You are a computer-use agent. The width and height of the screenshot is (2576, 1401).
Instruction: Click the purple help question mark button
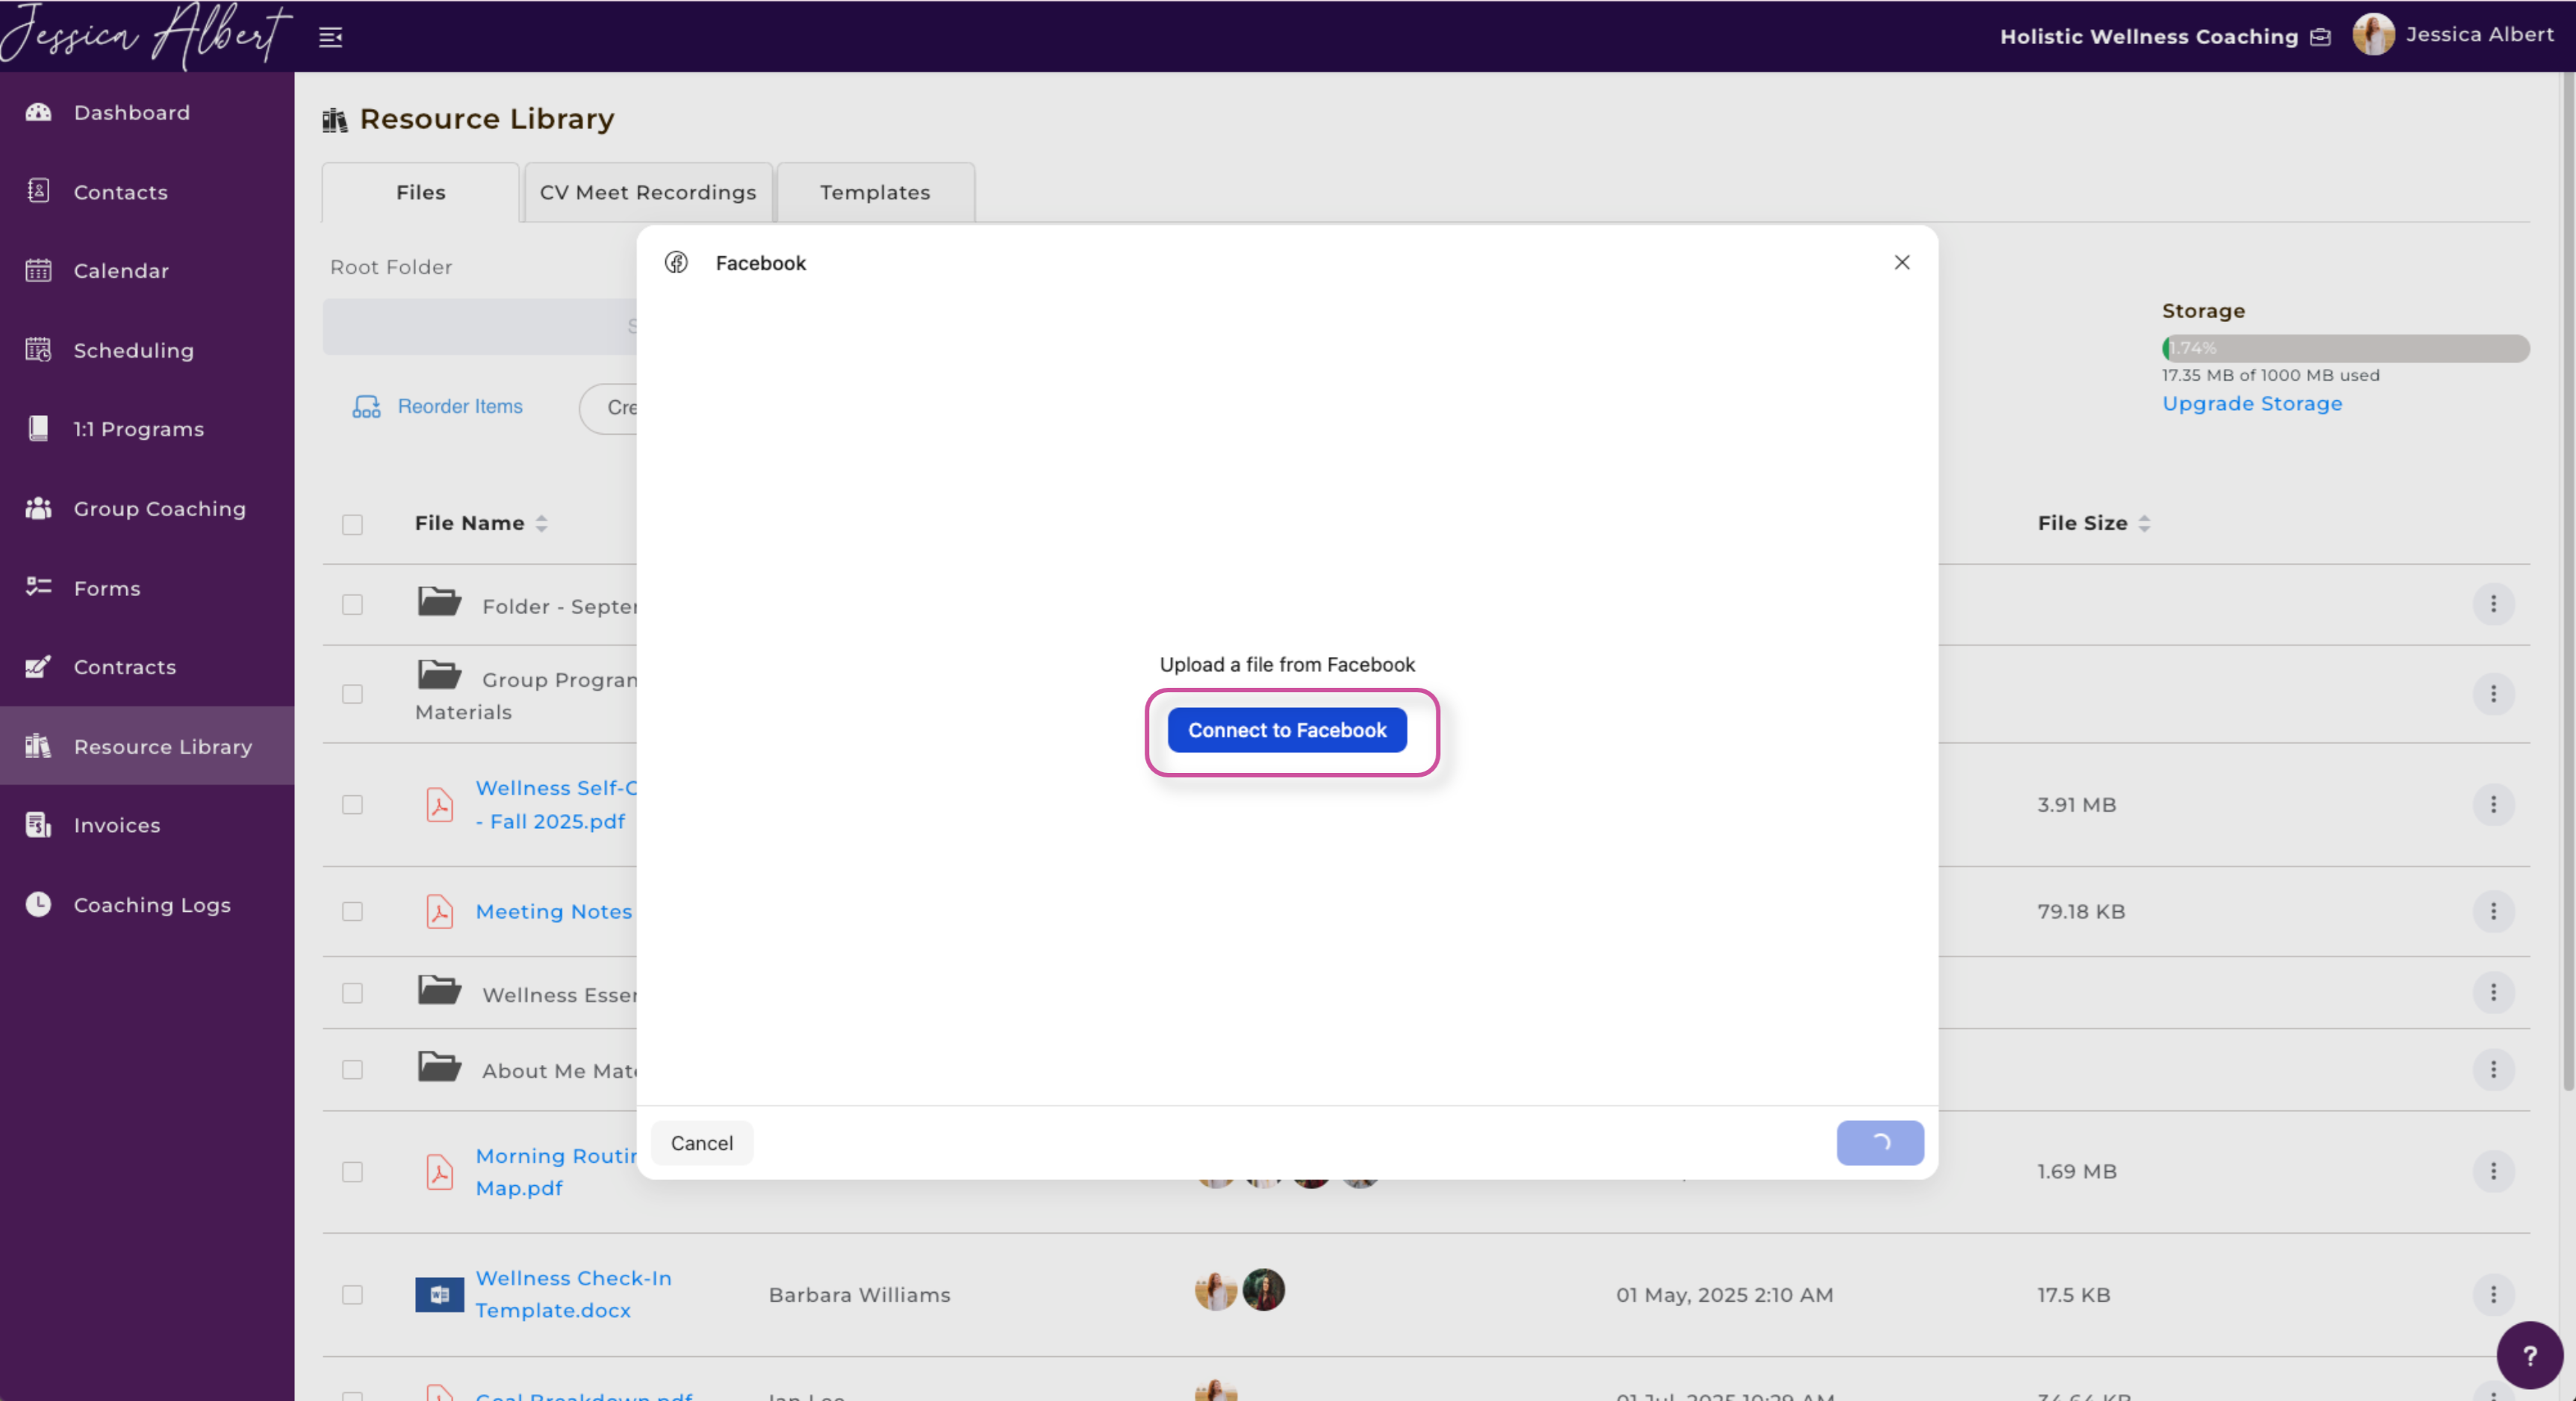point(2528,1355)
